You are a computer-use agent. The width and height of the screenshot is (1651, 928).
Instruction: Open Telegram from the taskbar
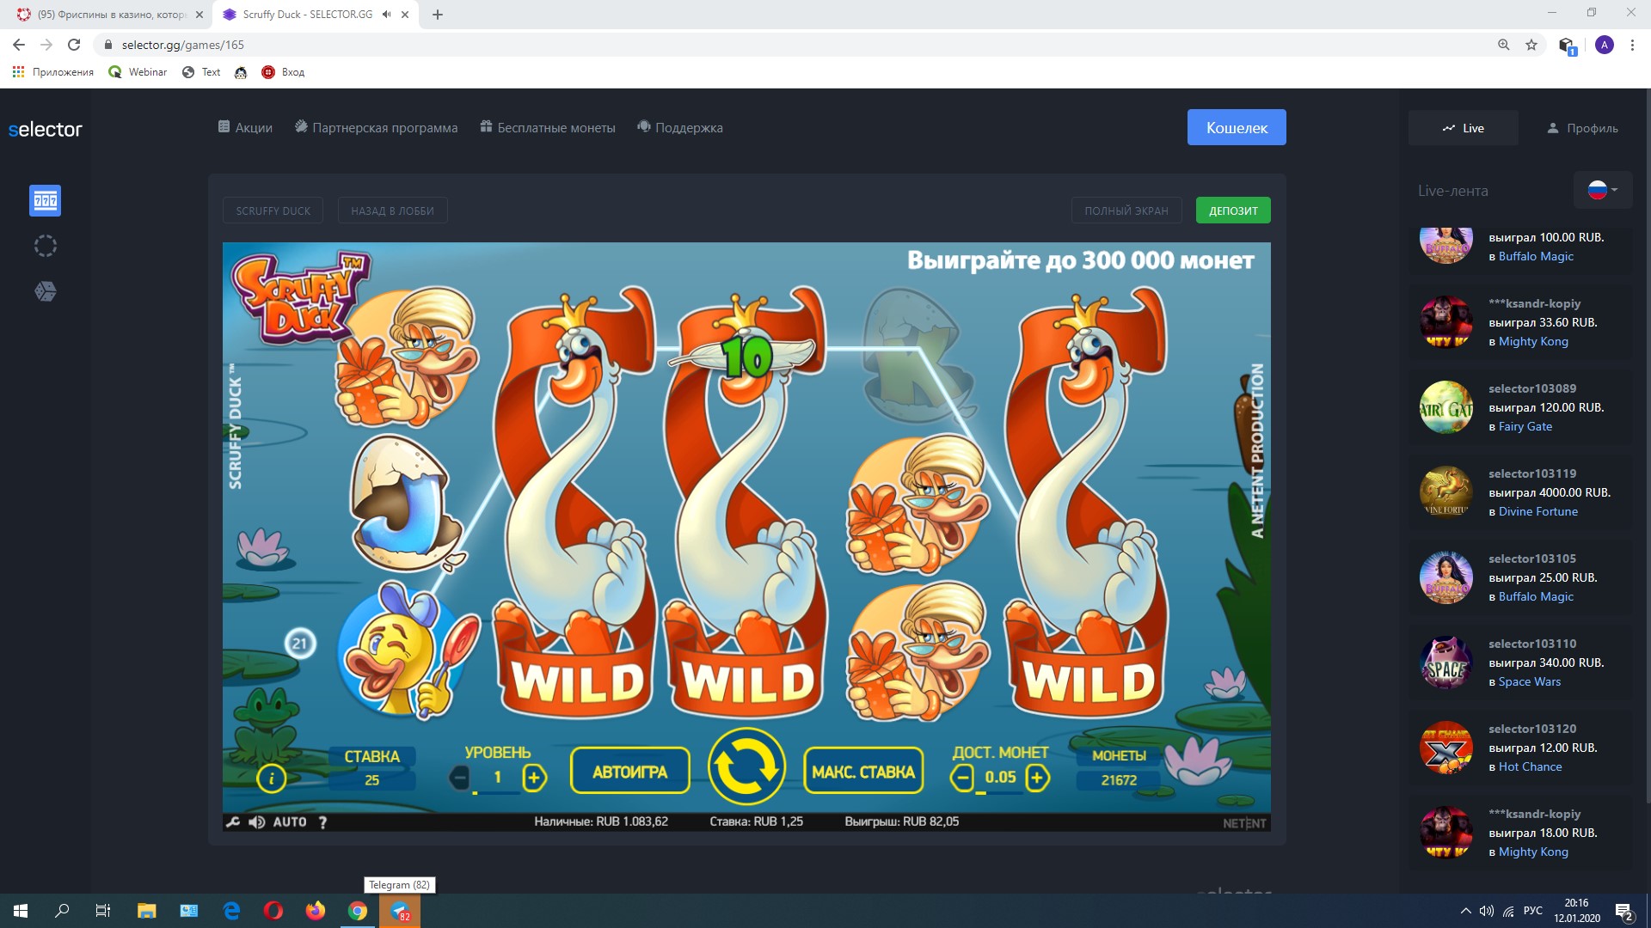click(400, 911)
